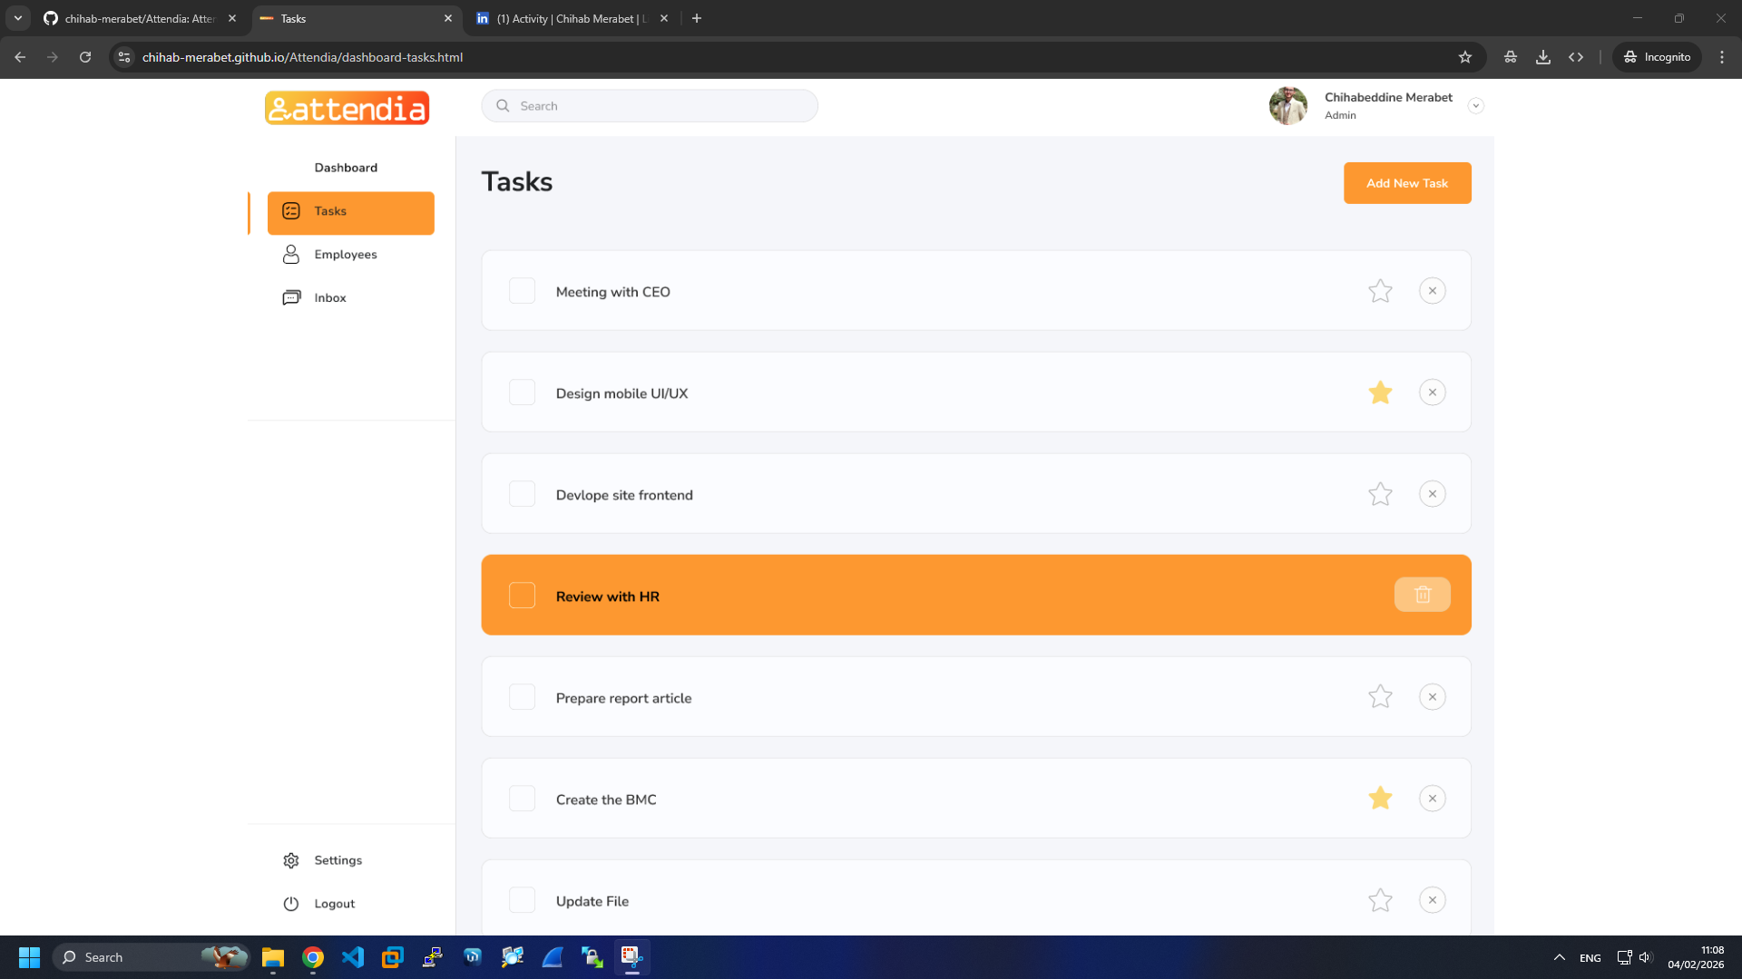Expand the profile menu next to Admin
Viewport: 1742px width, 979px height.
click(1476, 106)
